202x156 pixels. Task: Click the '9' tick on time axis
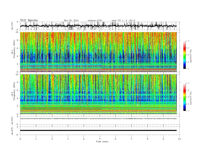click(163, 139)
